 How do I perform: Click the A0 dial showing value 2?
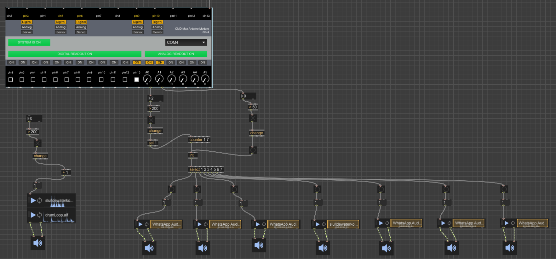pos(147,79)
